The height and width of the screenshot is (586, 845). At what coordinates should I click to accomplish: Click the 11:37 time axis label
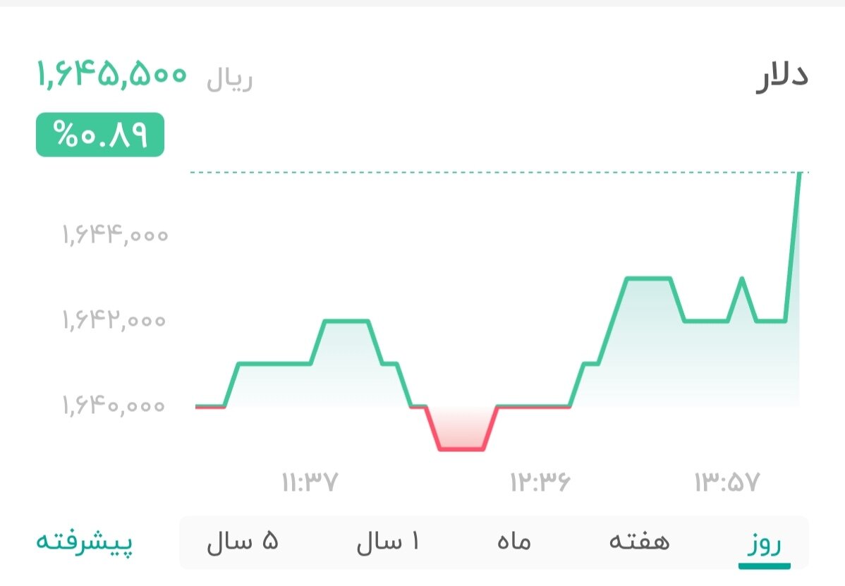309,482
